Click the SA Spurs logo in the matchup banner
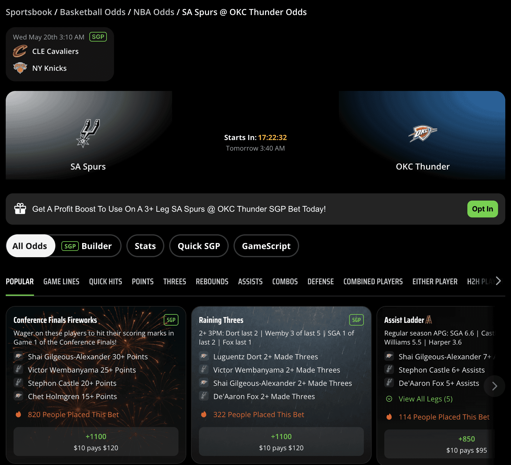Image resolution: width=511 pixels, height=465 pixels. coord(88,133)
